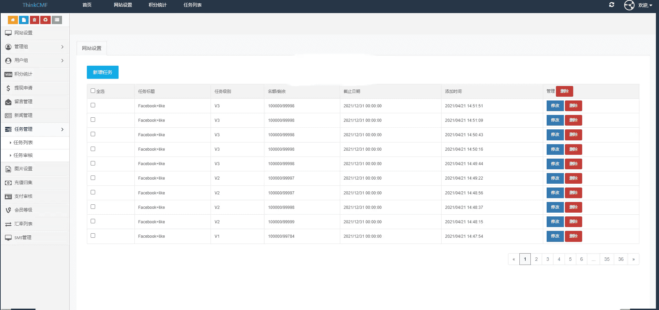
Task: Click the red recycle shortcut icon
Action: tap(45, 20)
